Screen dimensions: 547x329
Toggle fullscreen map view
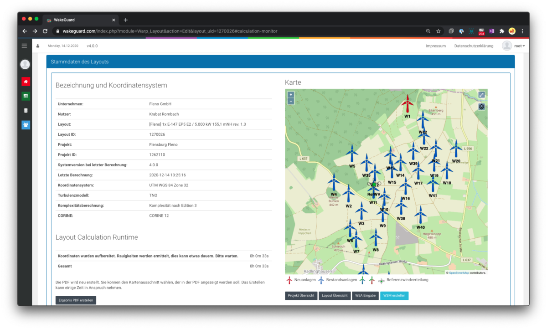tap(481, 95)
